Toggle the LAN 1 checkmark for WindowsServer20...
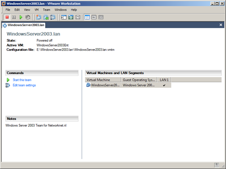226x169 pixels. (x=164, y=85)
